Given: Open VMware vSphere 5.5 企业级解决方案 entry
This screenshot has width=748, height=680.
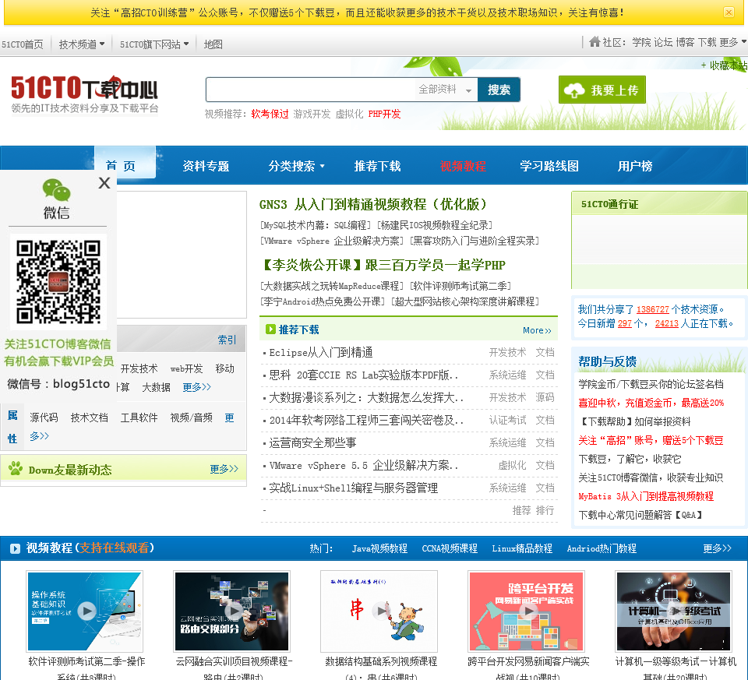Looking at the screenshot, I should tap(364, 466).
